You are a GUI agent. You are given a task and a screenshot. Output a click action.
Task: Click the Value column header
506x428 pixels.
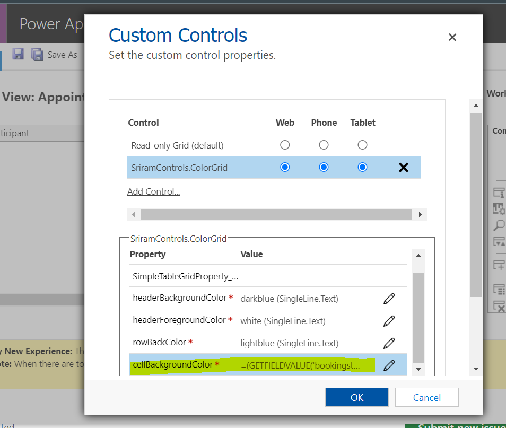click(x=251, y=255)
